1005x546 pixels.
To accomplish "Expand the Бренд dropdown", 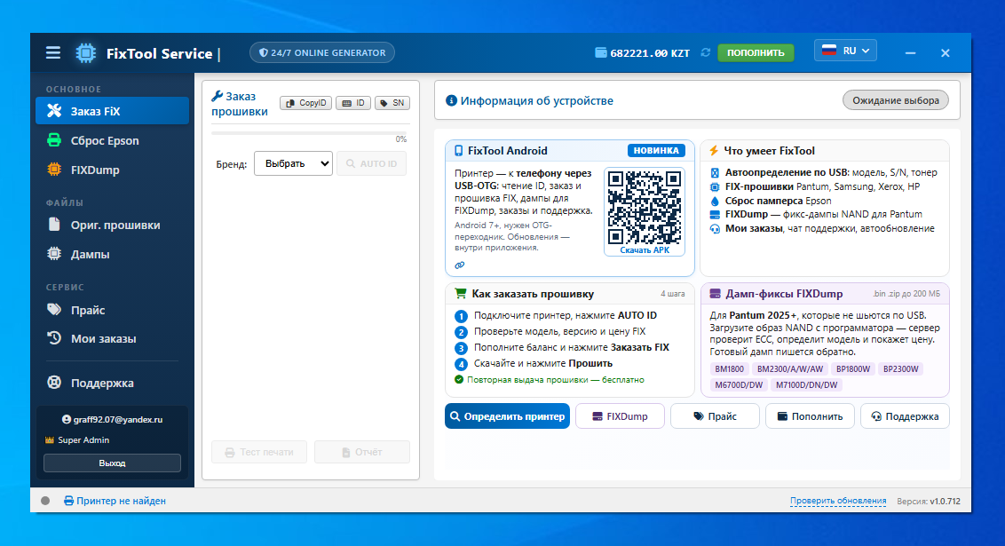I will (294, 163).
